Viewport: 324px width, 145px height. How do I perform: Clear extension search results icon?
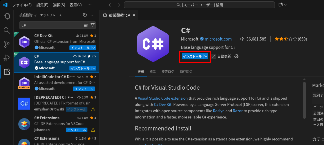86,25
